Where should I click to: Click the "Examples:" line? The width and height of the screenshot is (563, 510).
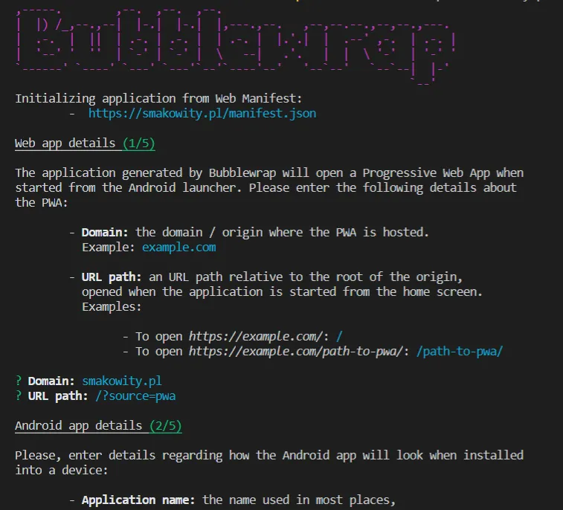click(112, 307)
